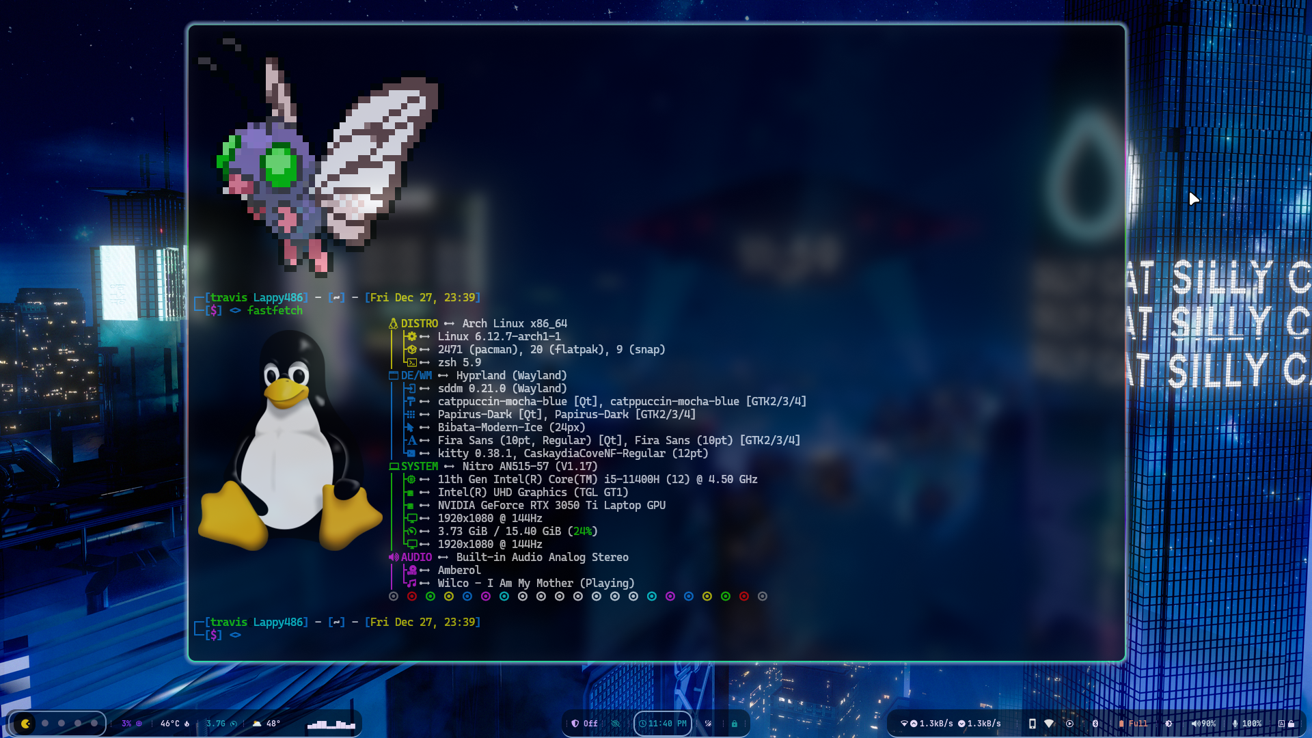
Task: Click the crossed-out sparkle icon beside the clock
Action: pos(708,724)
